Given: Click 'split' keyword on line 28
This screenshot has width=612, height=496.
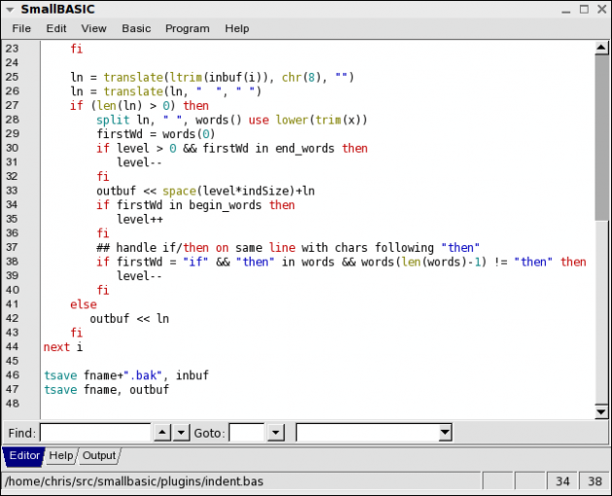Looking at the screenshot, I should [113, 120].
